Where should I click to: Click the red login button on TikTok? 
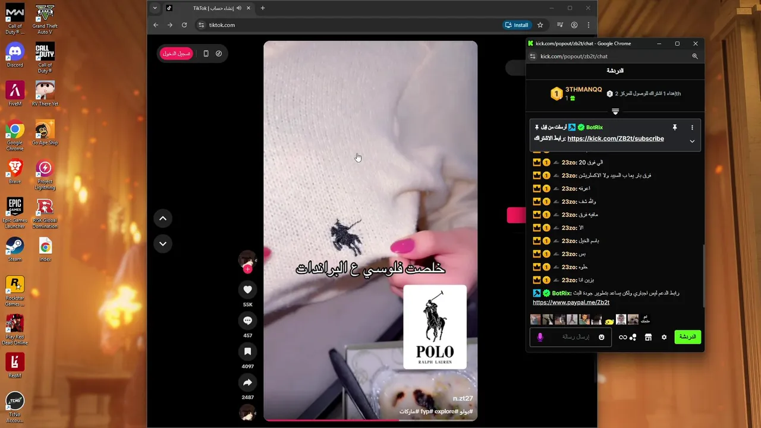(177, 53)
